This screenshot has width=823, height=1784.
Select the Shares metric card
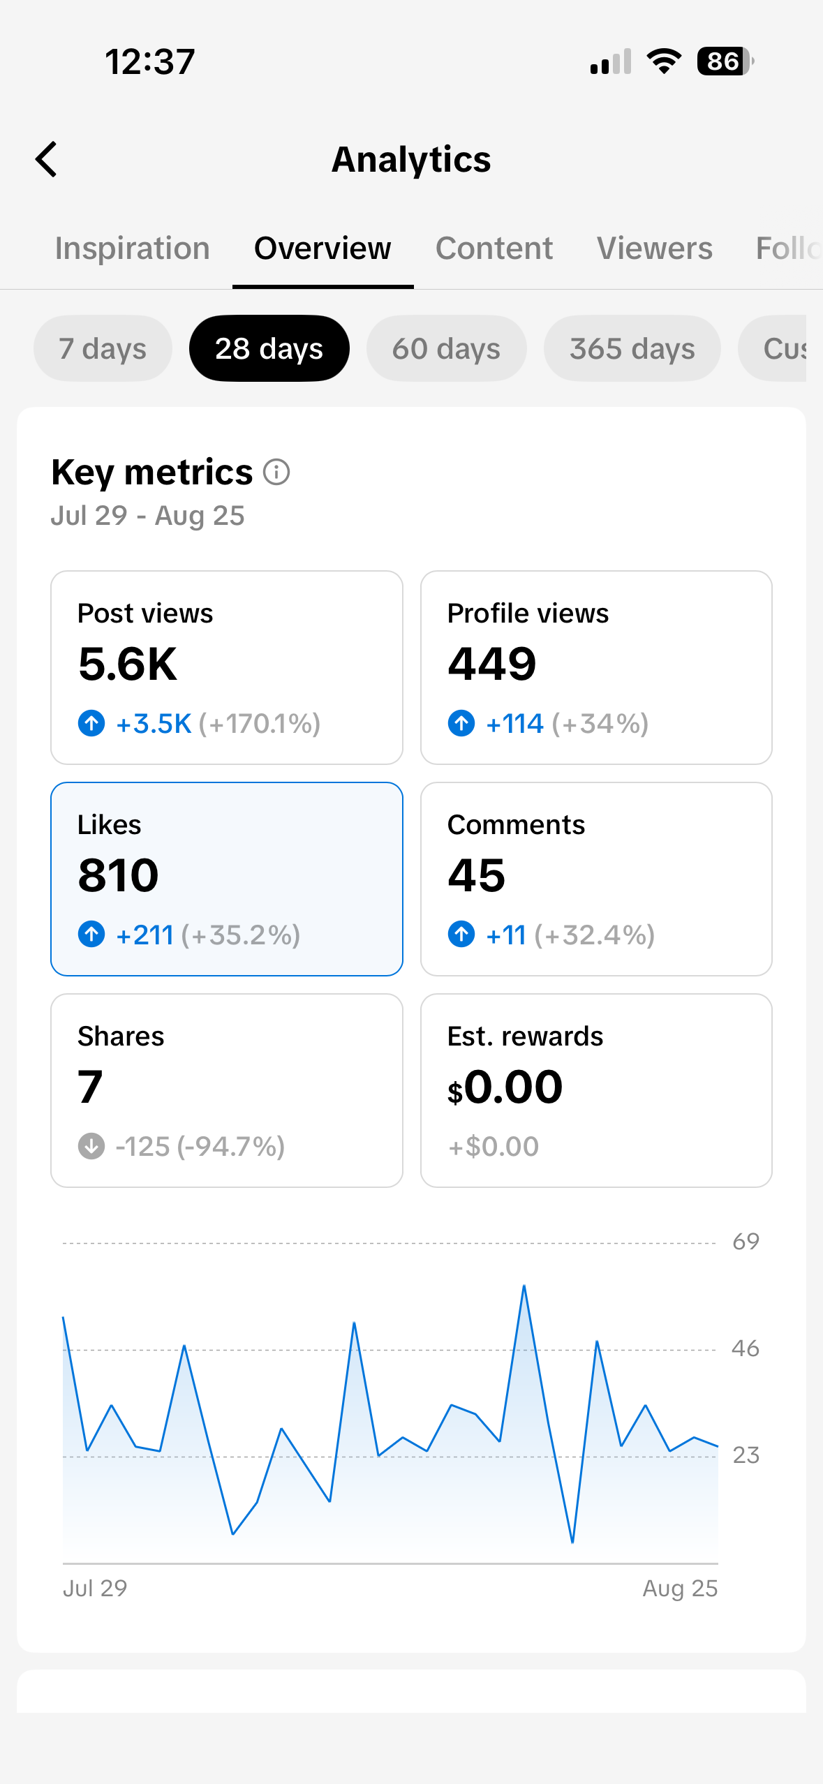227,1090
